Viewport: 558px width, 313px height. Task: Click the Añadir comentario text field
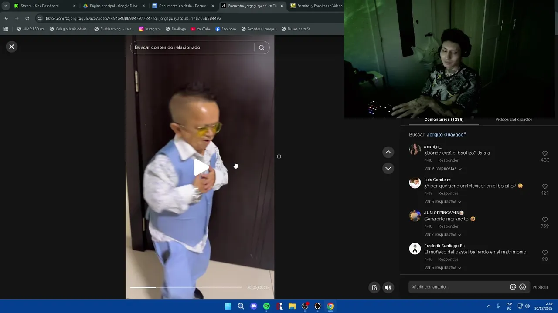coord(459,287)
